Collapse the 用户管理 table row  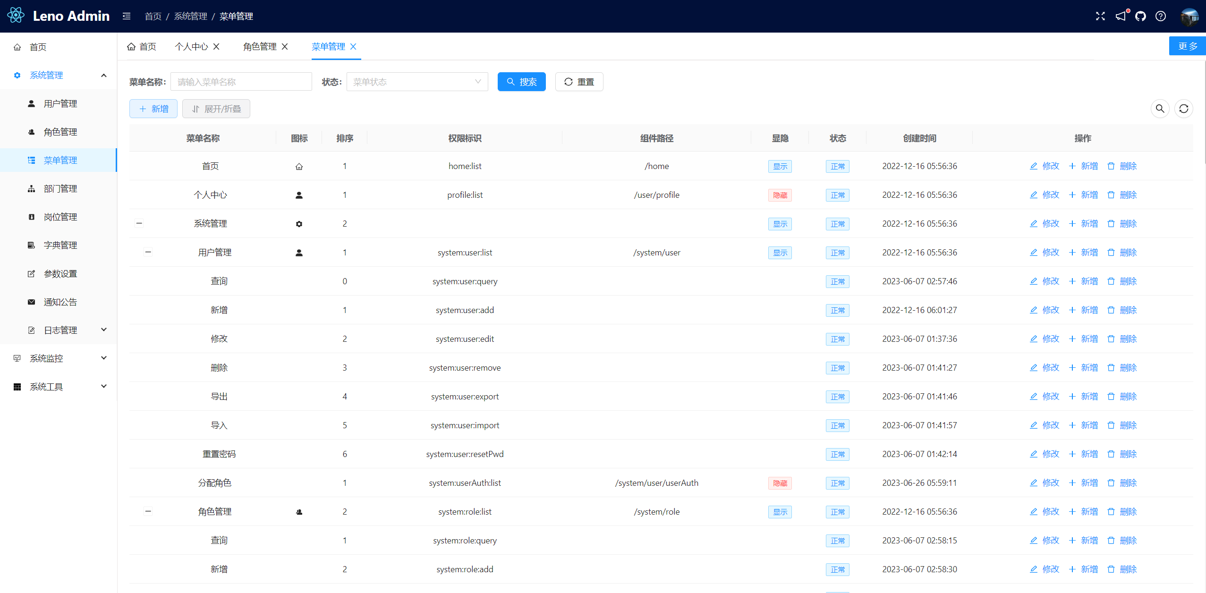[x=148, y=252]
